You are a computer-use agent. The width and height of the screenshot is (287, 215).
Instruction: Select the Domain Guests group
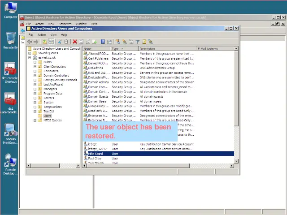tap(98, 97)
